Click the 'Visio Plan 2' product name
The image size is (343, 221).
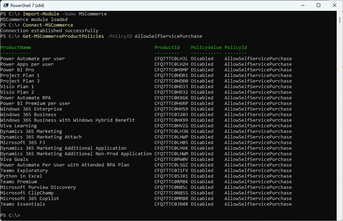17,92
